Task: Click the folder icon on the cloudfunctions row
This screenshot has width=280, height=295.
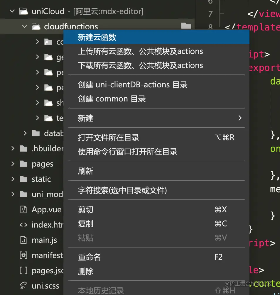Action: point(186,26)
